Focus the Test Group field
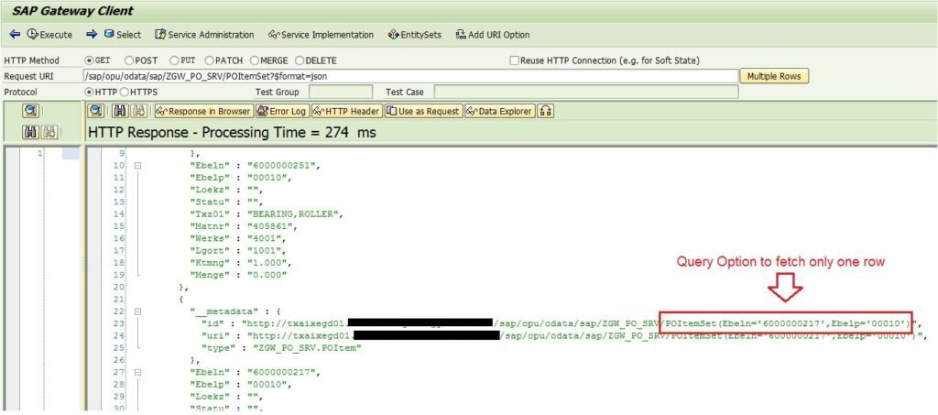The width and height of the screenshot is (938, 415). coord(341,93)
